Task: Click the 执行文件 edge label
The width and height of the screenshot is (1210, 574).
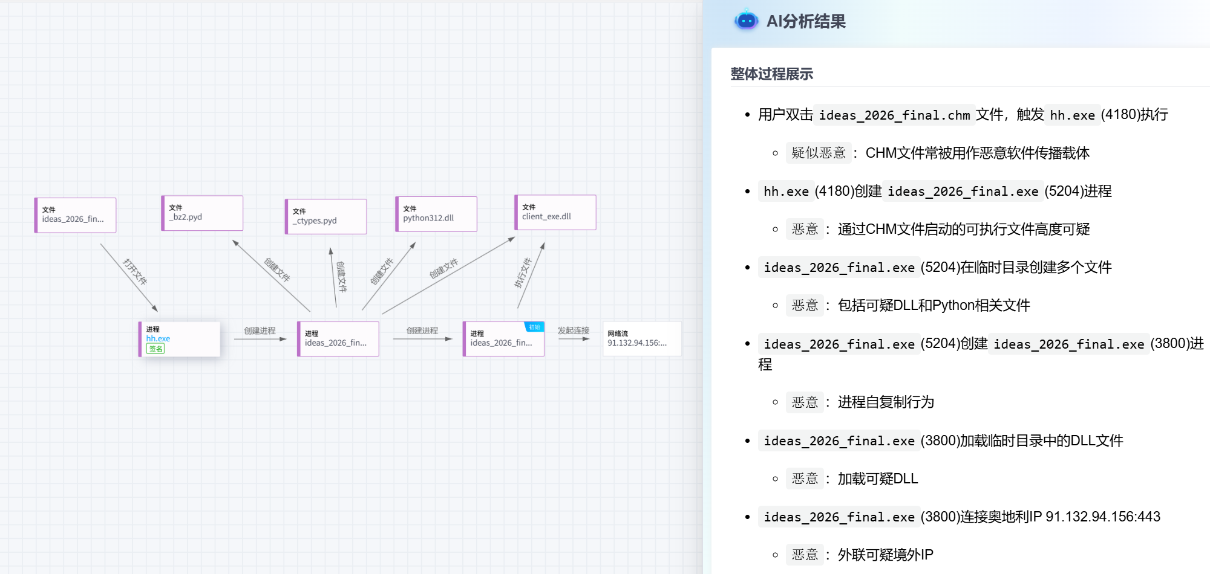Action: (523, 272)
